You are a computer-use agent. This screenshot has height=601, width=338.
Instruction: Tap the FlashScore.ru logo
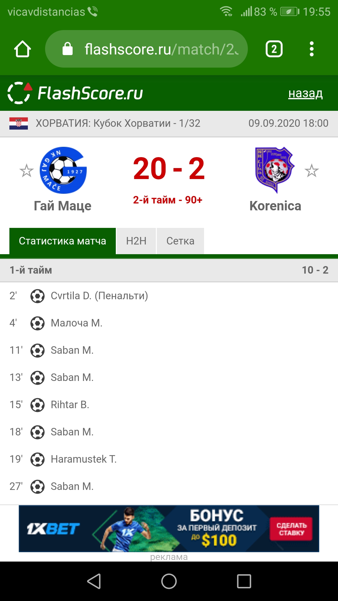point(75,93)
